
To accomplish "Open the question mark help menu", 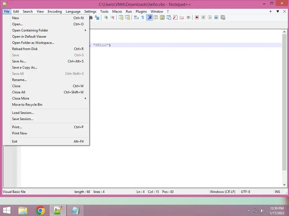I will [168, 11].
